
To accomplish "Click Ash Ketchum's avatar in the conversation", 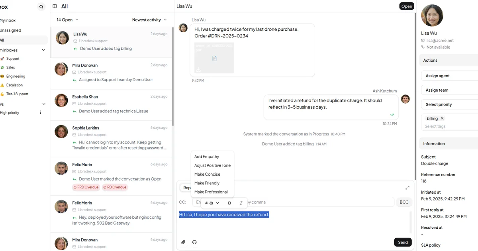I will coord(406,99).
